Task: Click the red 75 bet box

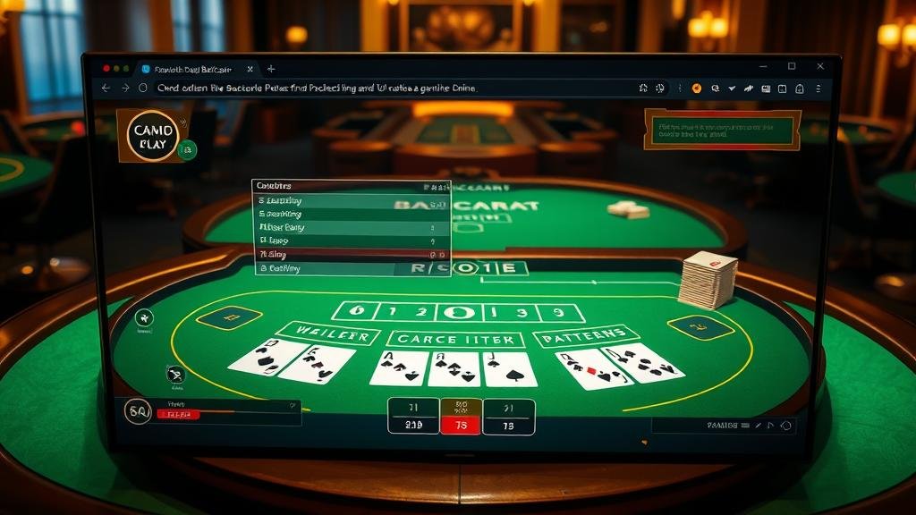Action: (461, 426)
